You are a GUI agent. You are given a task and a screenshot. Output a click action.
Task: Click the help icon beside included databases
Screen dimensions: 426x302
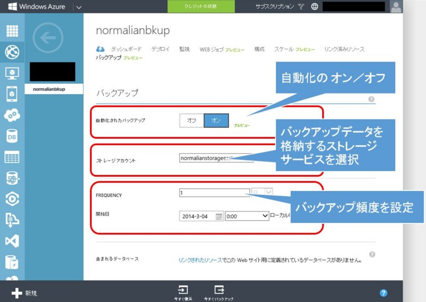pyautogui.click(x=372, y=254)
